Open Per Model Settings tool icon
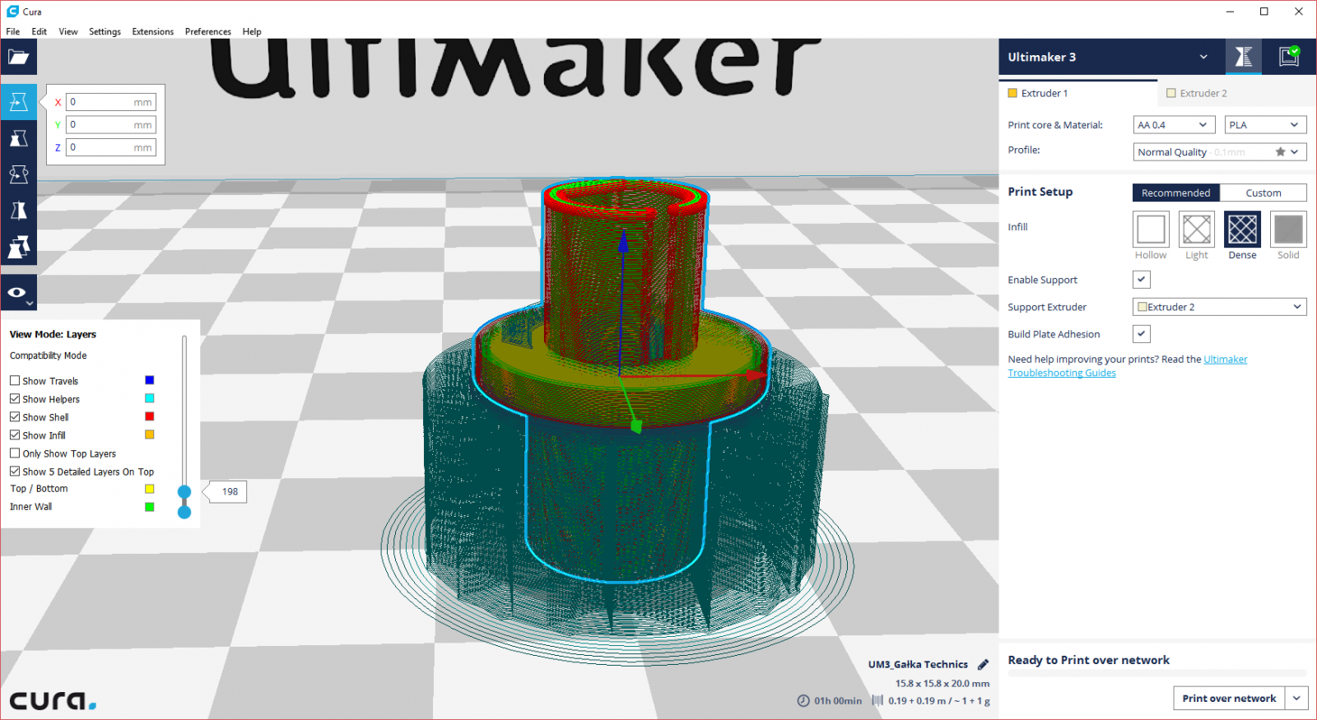Screen dimensions: 1317x720 pyautogui.click(x=18, y=247)
